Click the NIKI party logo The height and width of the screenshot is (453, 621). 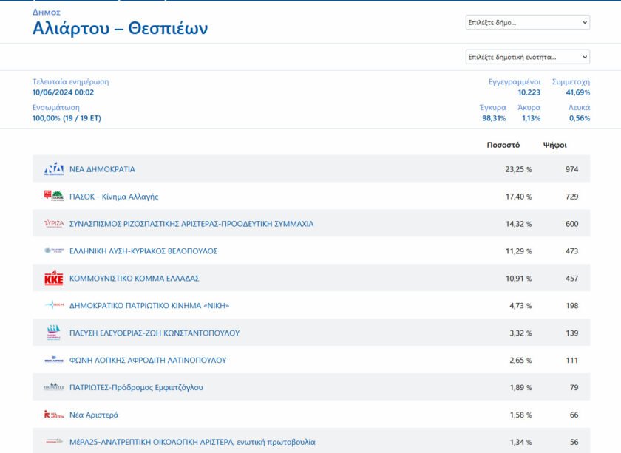click(54, 305)
